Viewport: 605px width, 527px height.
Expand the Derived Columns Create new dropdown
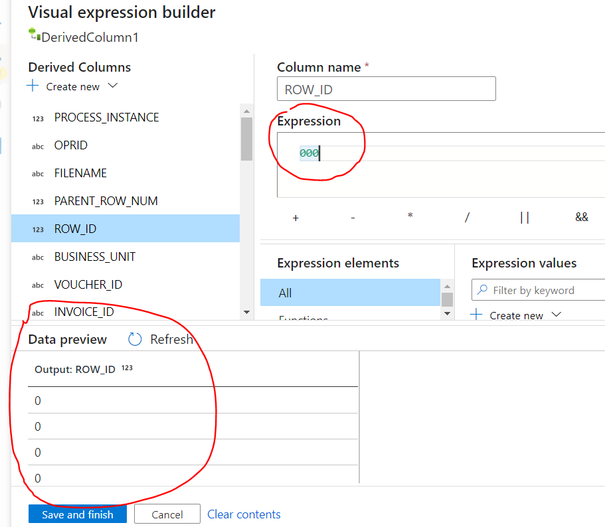112,86
